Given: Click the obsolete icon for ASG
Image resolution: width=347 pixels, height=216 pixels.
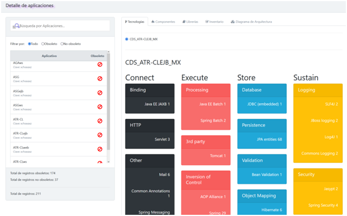Looking at the screenshot, I should [x=100, y=78].
